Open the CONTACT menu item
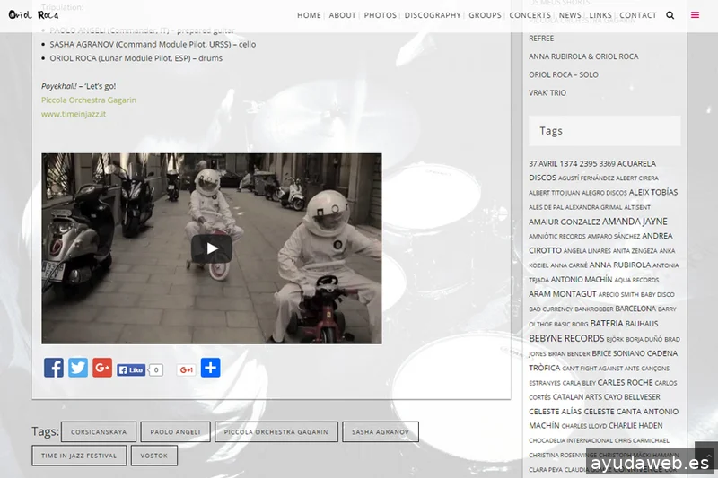 [638, 15]
